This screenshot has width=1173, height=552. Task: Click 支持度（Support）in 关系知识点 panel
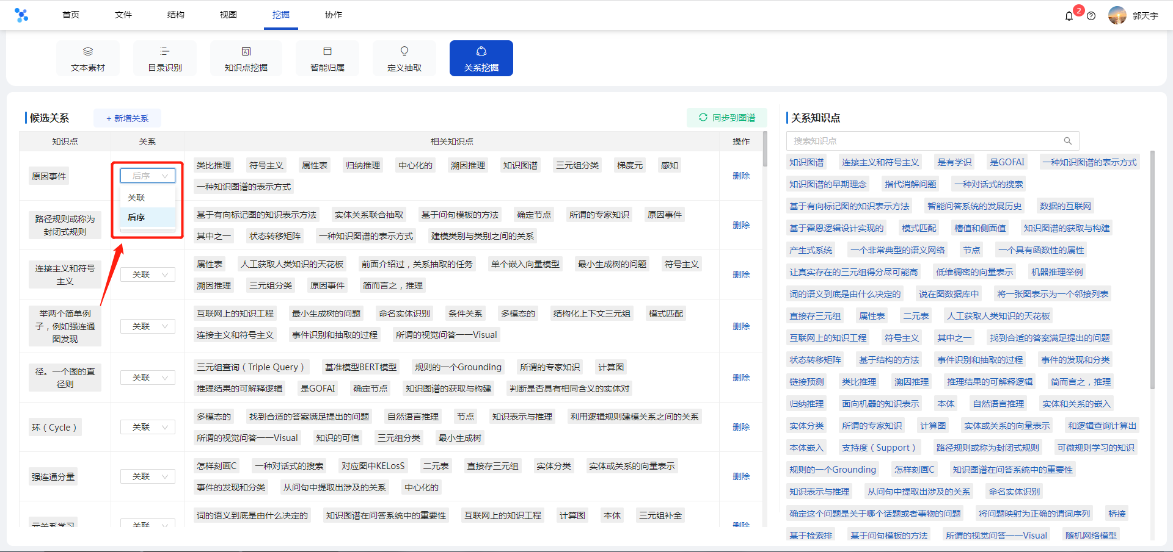(x=879, y=448)
